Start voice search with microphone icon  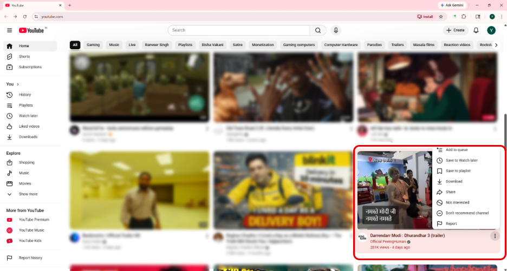coord(336,30)
